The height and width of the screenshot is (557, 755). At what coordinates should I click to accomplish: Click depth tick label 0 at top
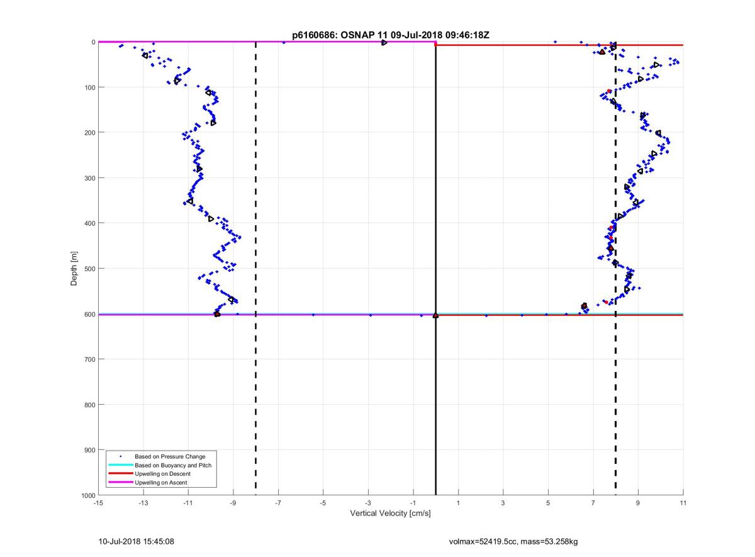pyautogui.click(x=93, y=42)
